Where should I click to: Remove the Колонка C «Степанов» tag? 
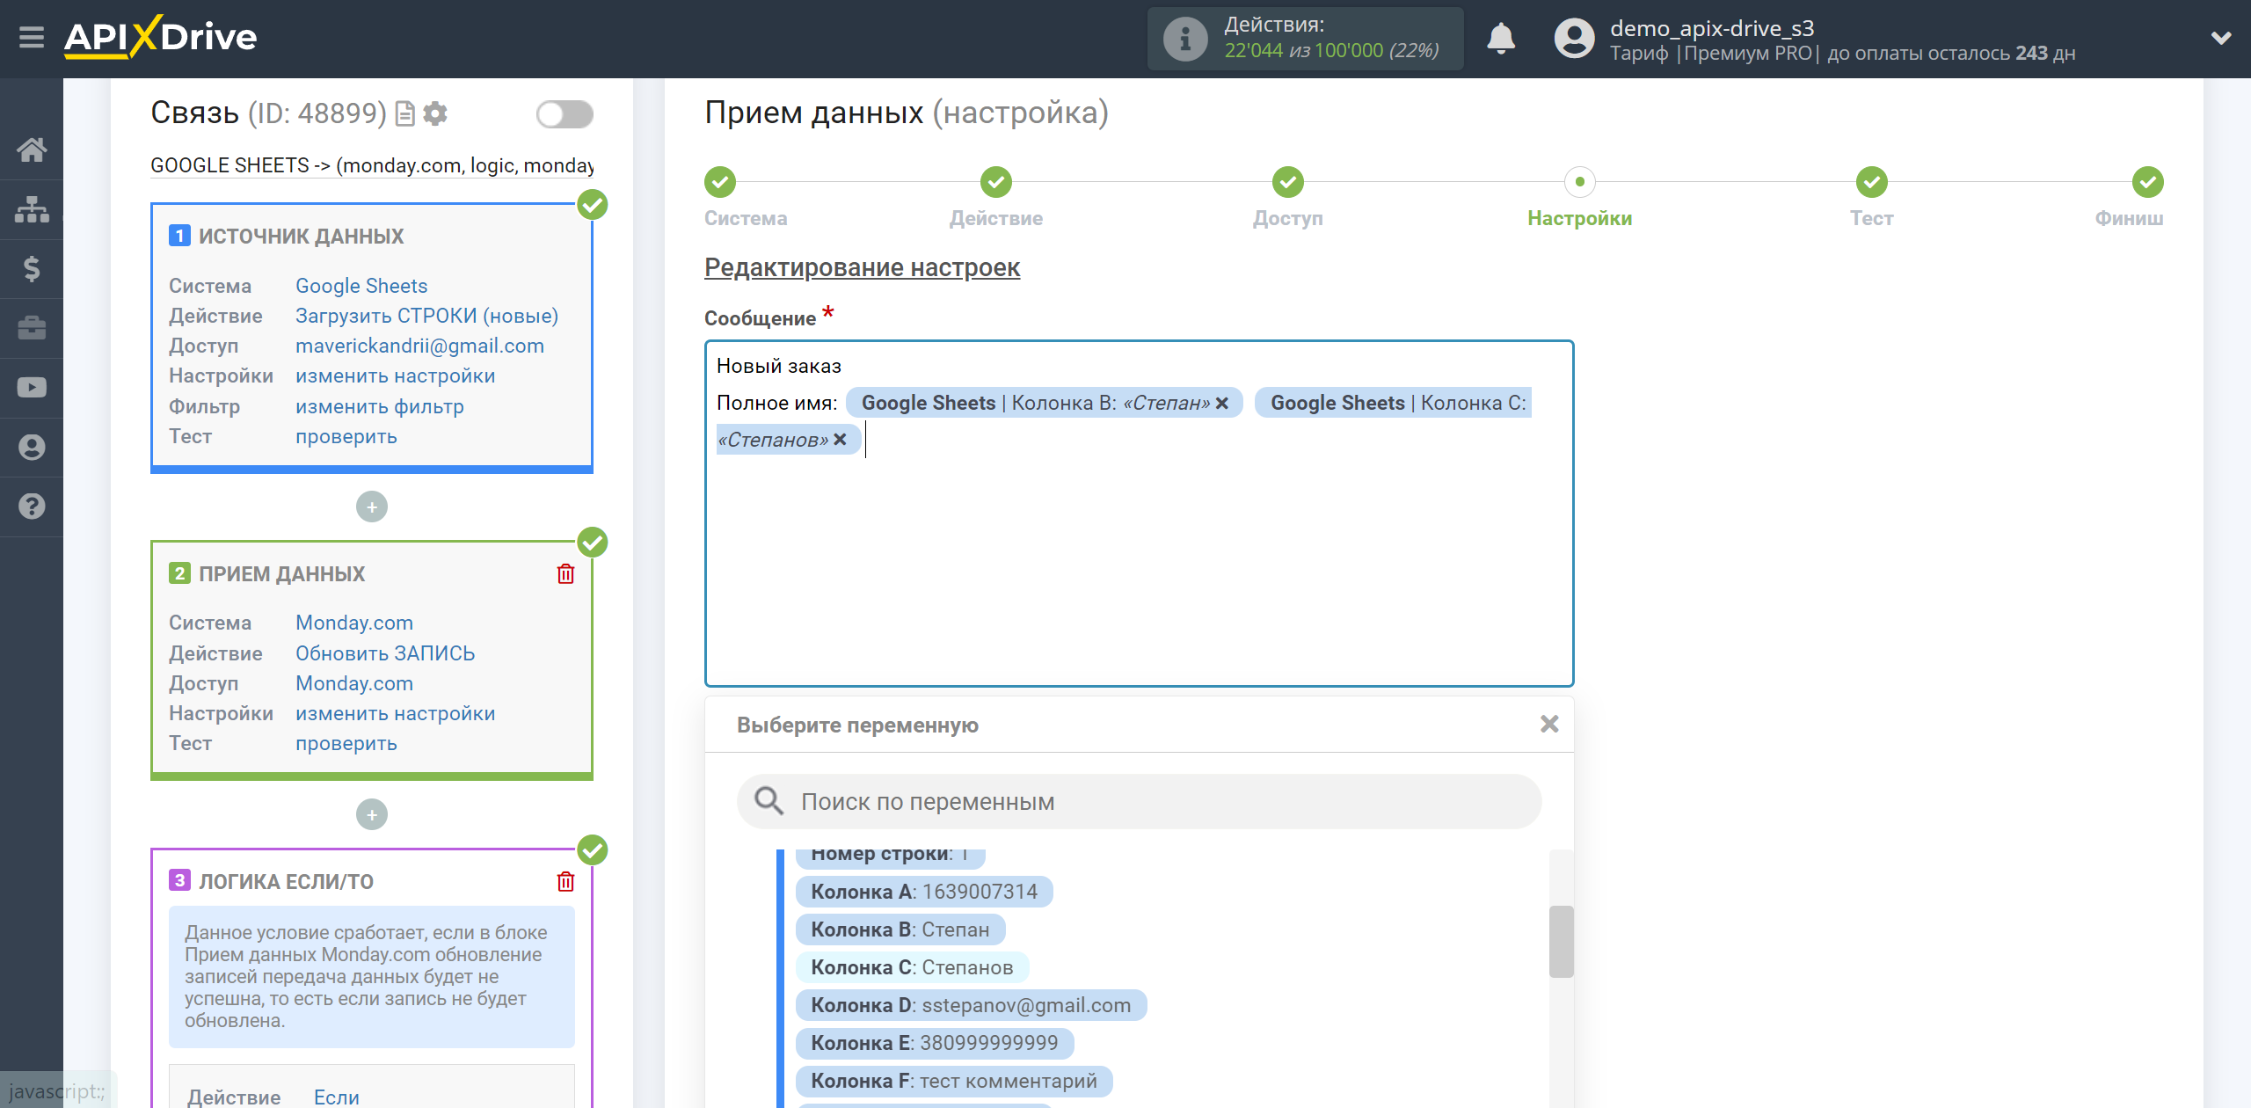pos(840,440)
